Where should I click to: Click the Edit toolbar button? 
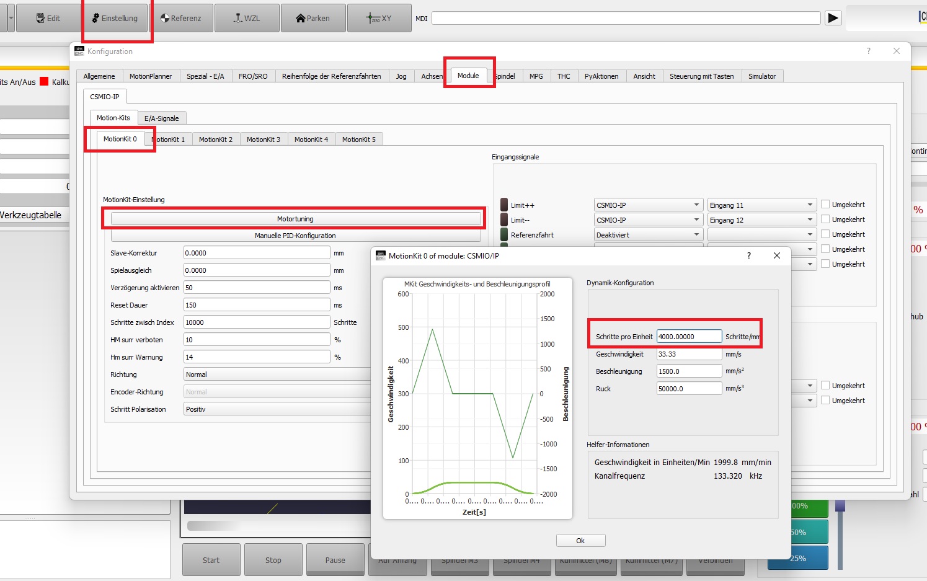point(48,18)
